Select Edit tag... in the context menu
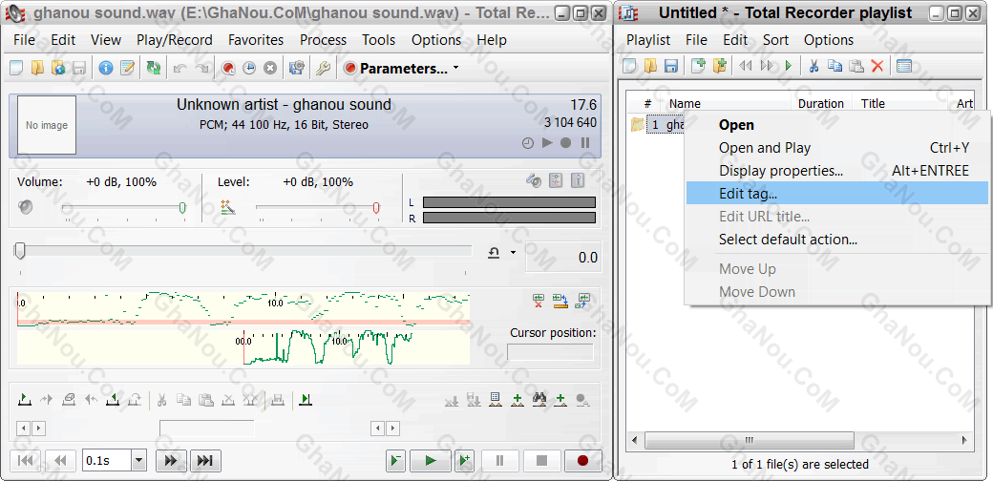Screen dimensions: 993x481 [837, 194]
